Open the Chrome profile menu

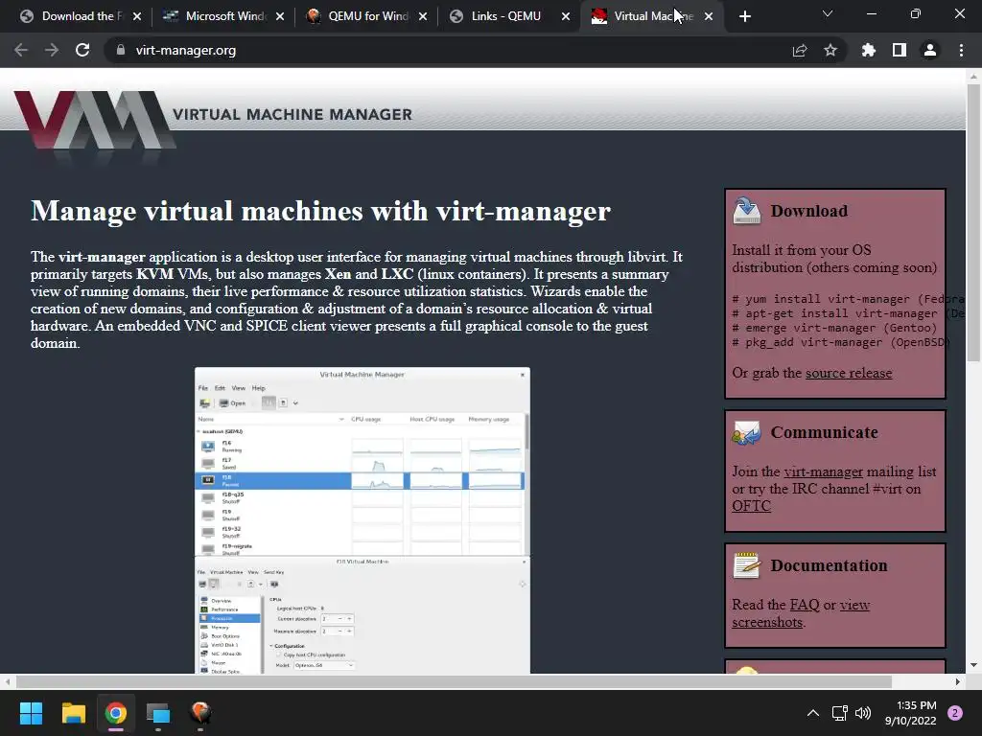pyautogui.click(x=930, y=50)
